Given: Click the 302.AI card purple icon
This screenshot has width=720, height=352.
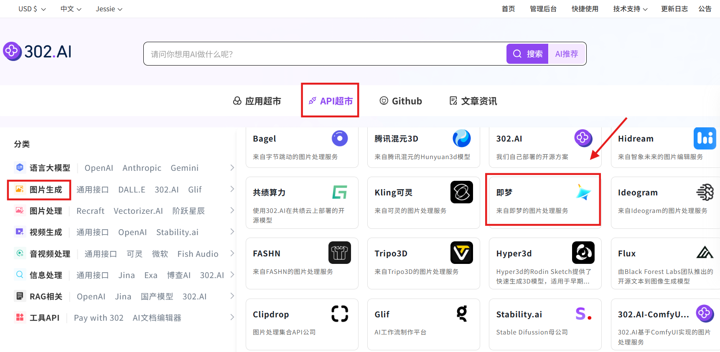Looking at the screenshot, I should pos(583,138).
